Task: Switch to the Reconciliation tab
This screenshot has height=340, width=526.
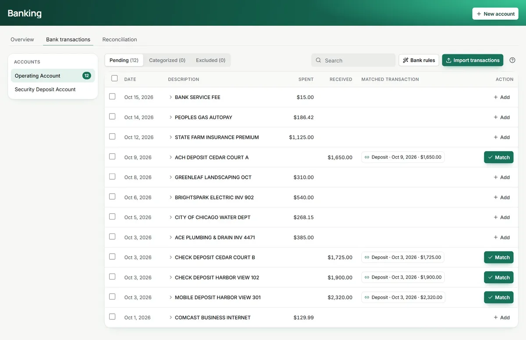Action: click(x=120, y=39)
